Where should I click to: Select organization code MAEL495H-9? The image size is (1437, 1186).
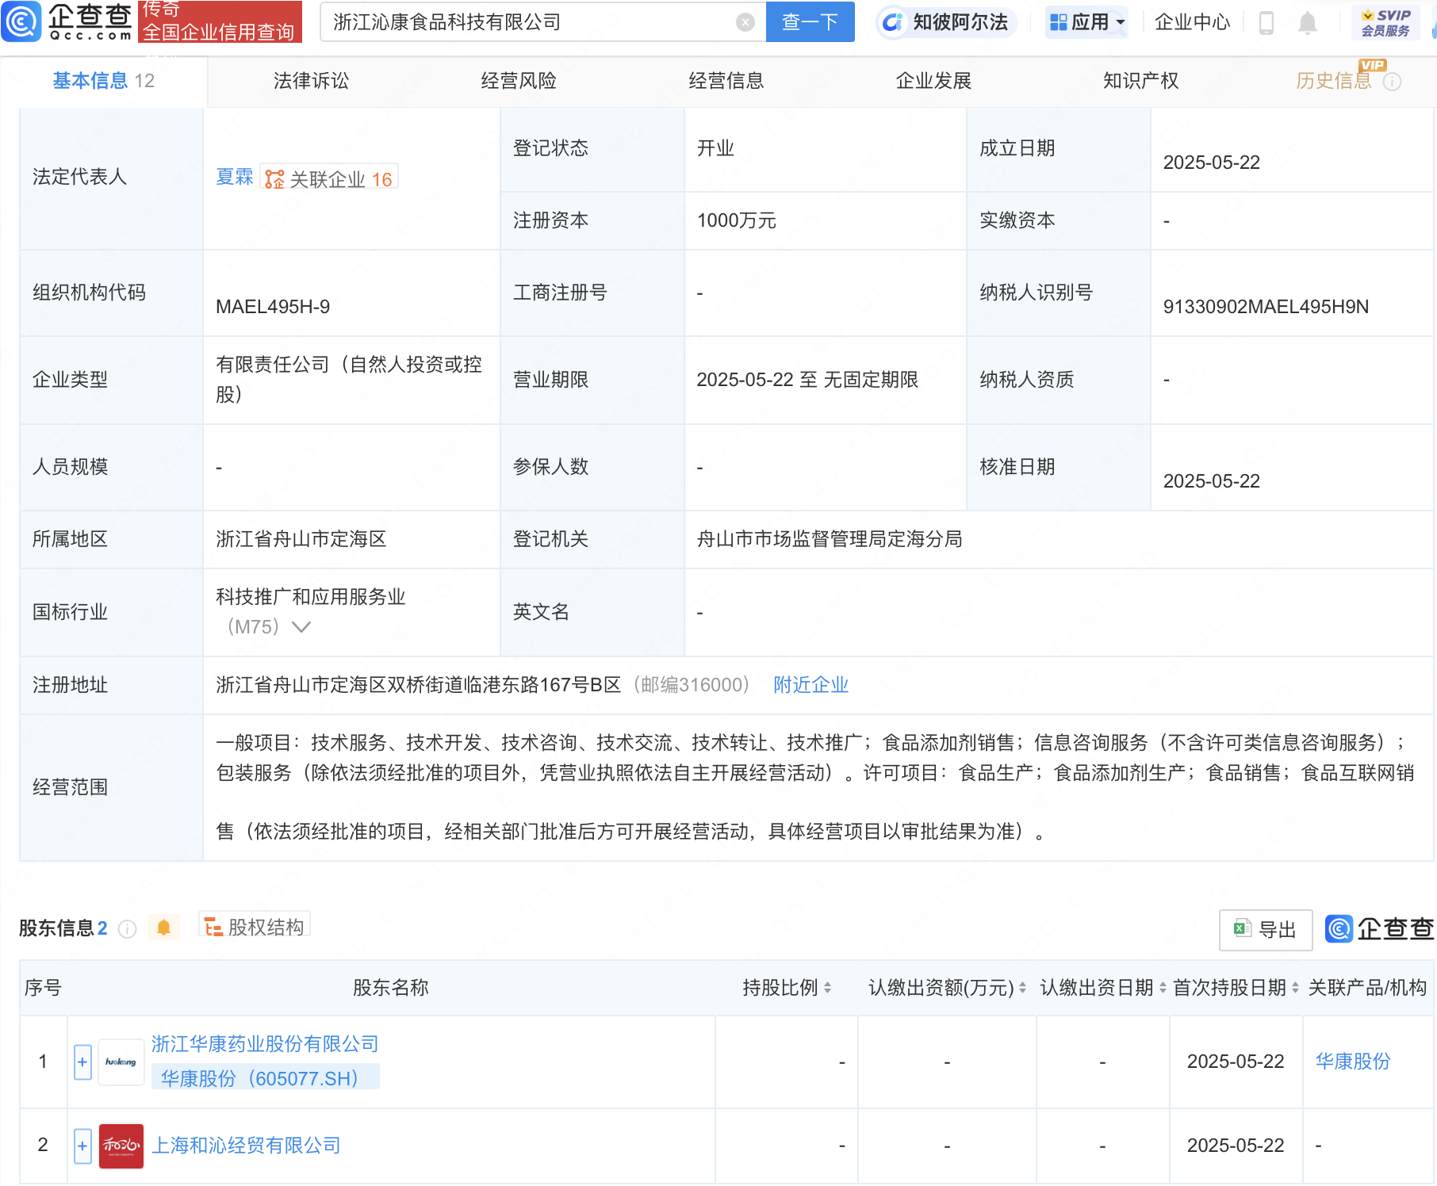(273, 307)
